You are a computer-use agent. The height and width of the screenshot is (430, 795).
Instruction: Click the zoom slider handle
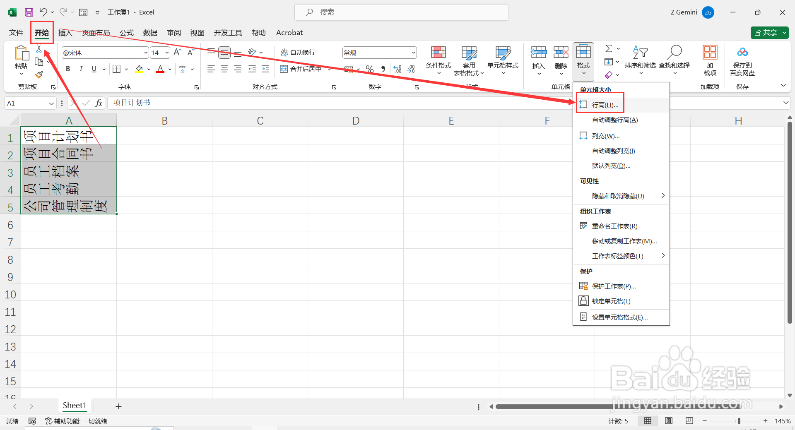coord(739,421)
